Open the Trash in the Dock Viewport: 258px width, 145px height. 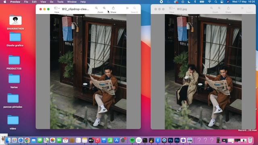click(250, 140)
